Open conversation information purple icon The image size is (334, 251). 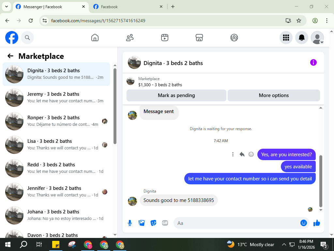click(x=313, y=62)
